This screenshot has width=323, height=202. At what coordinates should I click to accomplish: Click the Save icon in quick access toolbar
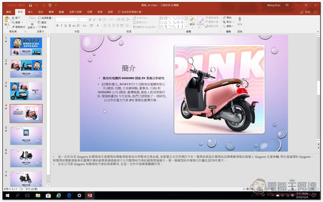click(31, 5)
